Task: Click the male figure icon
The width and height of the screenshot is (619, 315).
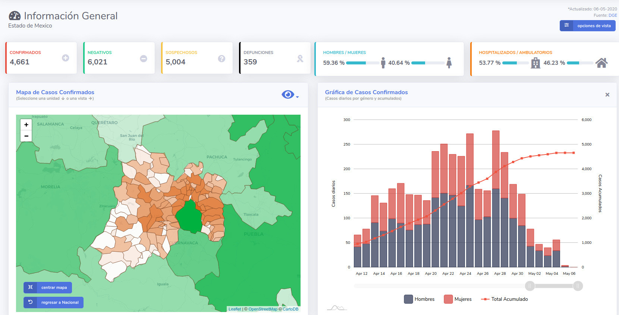Action: point(383,63)
